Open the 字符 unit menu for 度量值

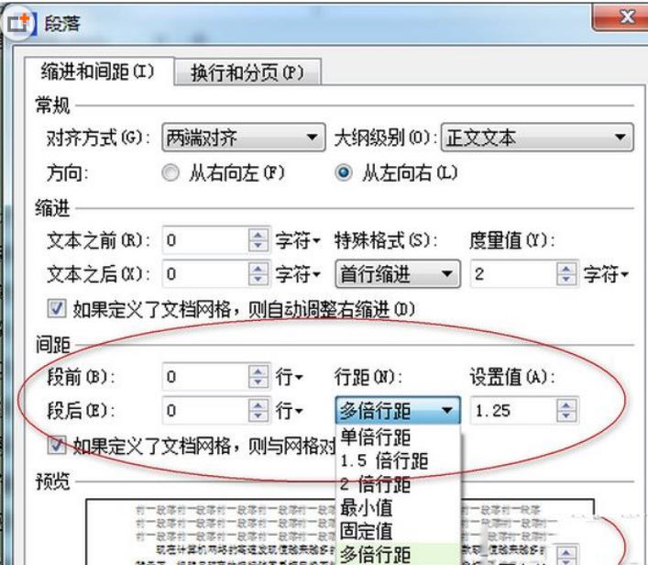click(x=606, y=274)
